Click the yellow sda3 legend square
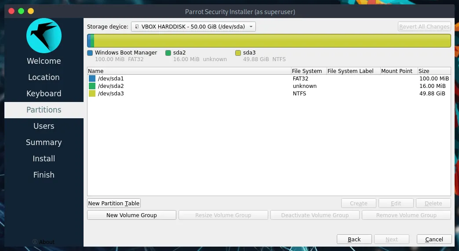Image resolution: width=459 pixels, height=251 pixels. (238, 53)
